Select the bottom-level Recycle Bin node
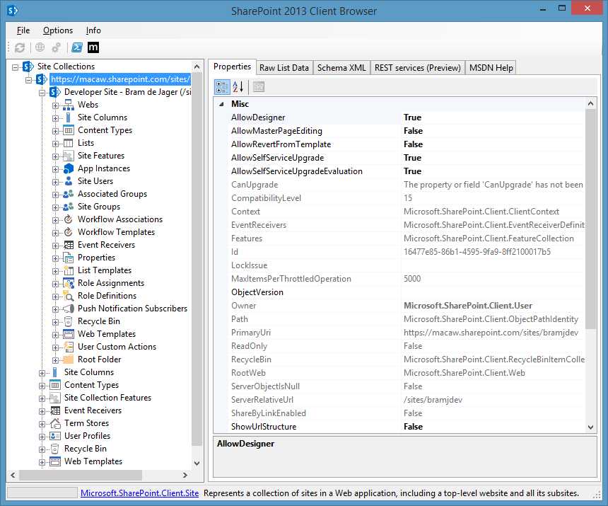The image size is (608, 506). point(86,449)
